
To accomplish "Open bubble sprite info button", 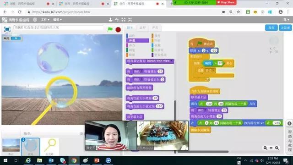I will 23,140.
